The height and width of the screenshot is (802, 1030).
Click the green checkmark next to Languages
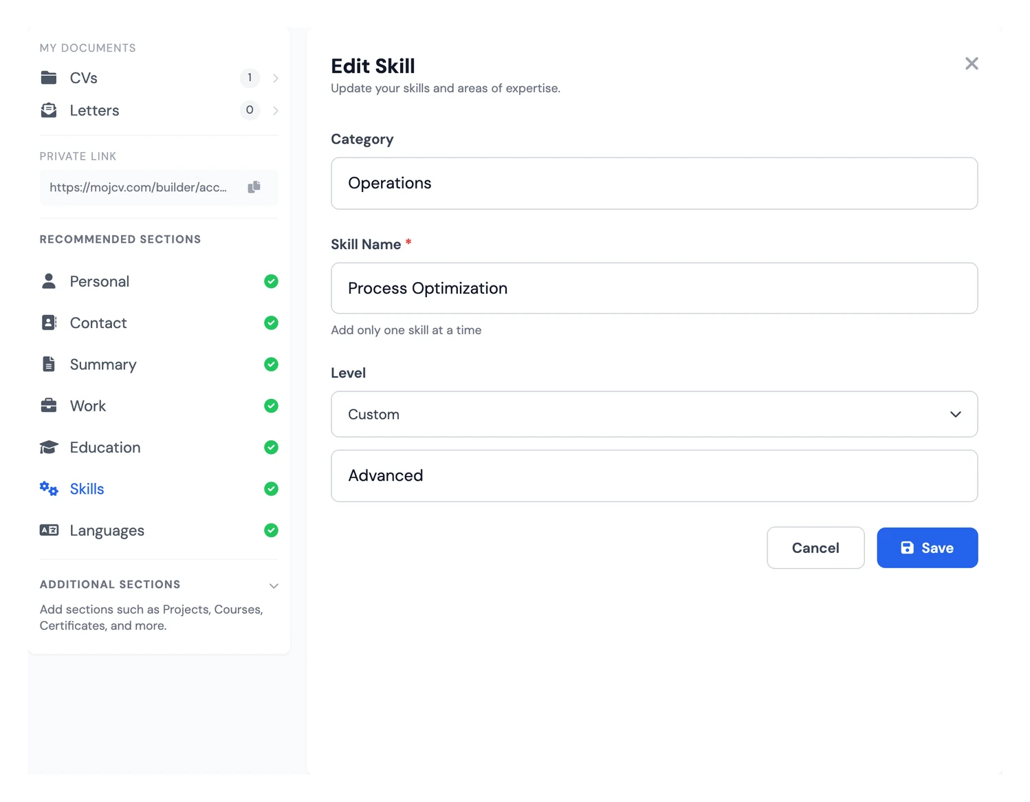coord(271,530)
